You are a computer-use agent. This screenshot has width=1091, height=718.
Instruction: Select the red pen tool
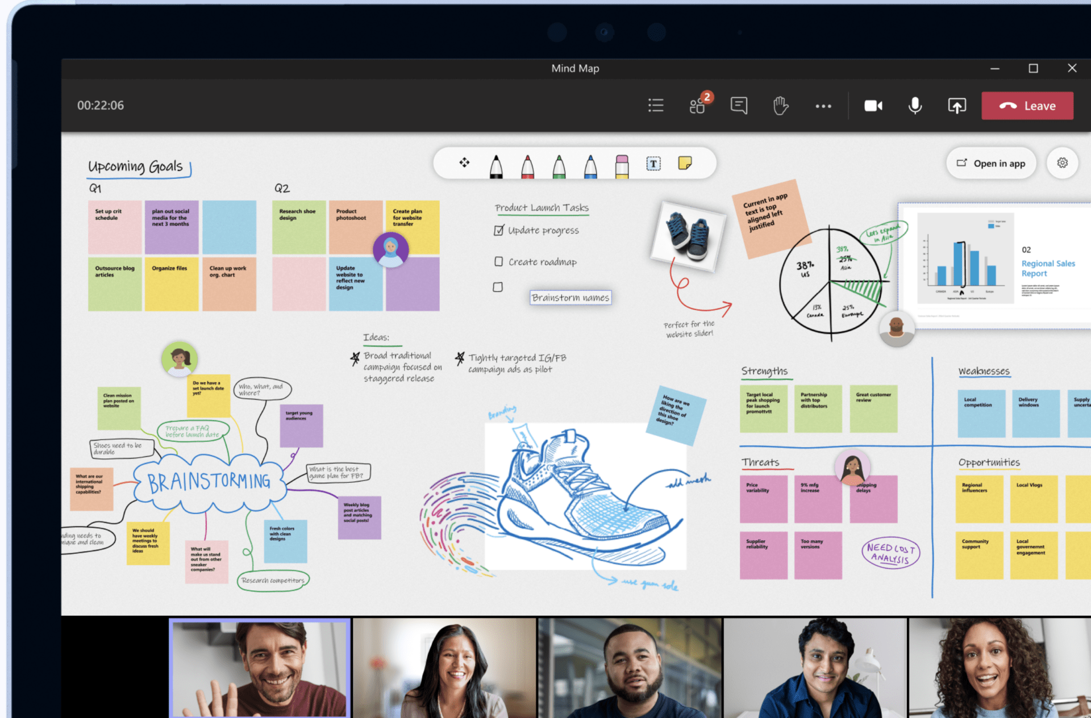coord(527,165)
